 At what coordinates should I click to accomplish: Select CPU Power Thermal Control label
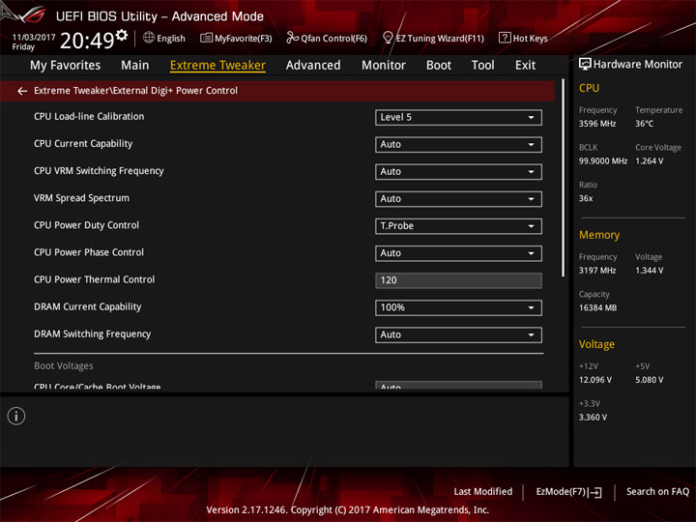point(94,279)
